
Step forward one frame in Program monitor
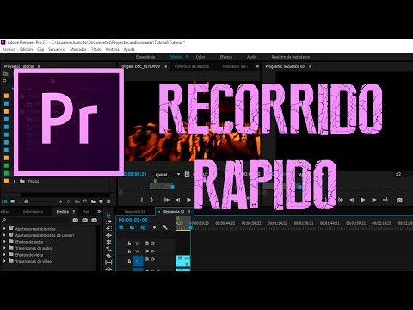coord(374,200)
